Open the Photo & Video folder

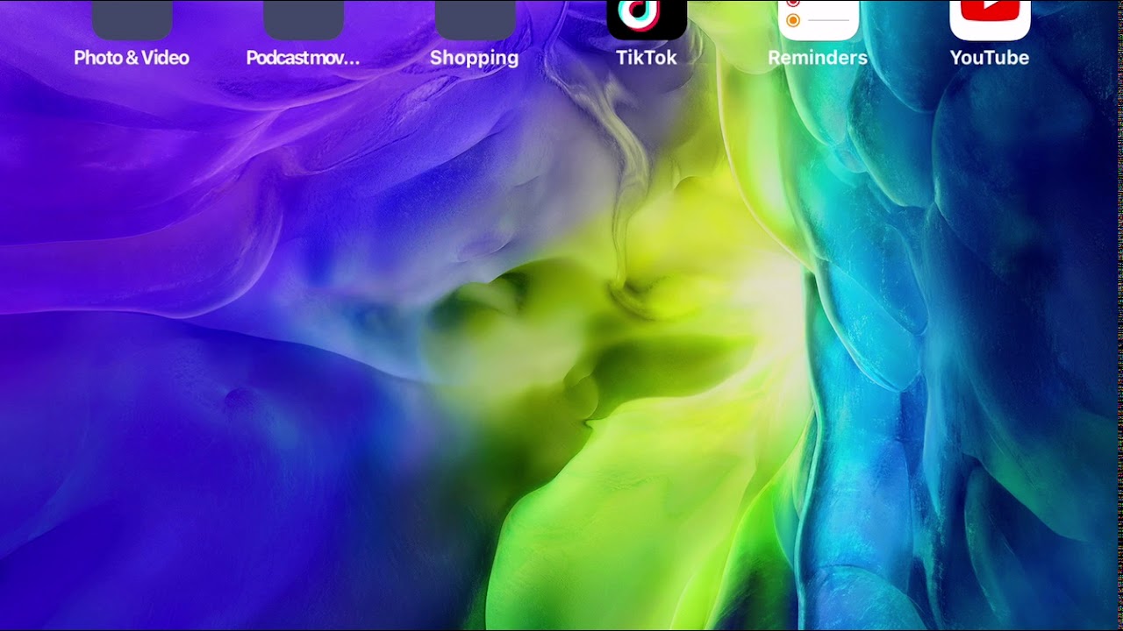pyautogui.click(x=132, y=19)
